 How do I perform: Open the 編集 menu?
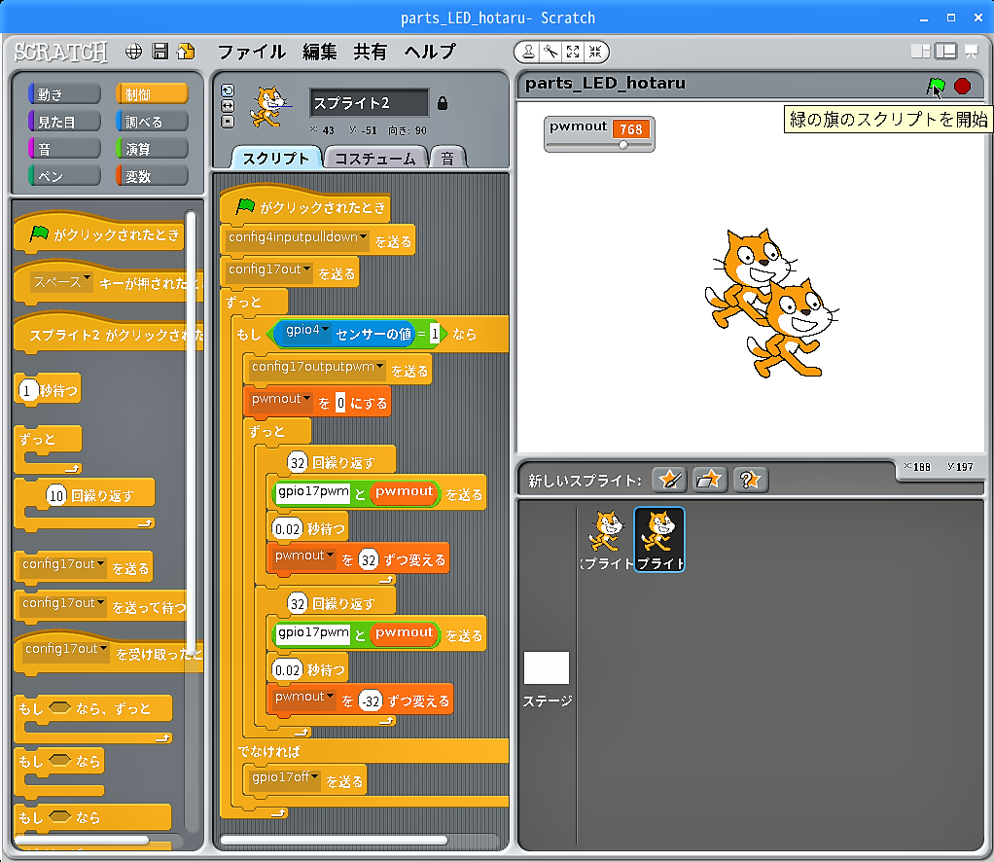click(319, 52)
